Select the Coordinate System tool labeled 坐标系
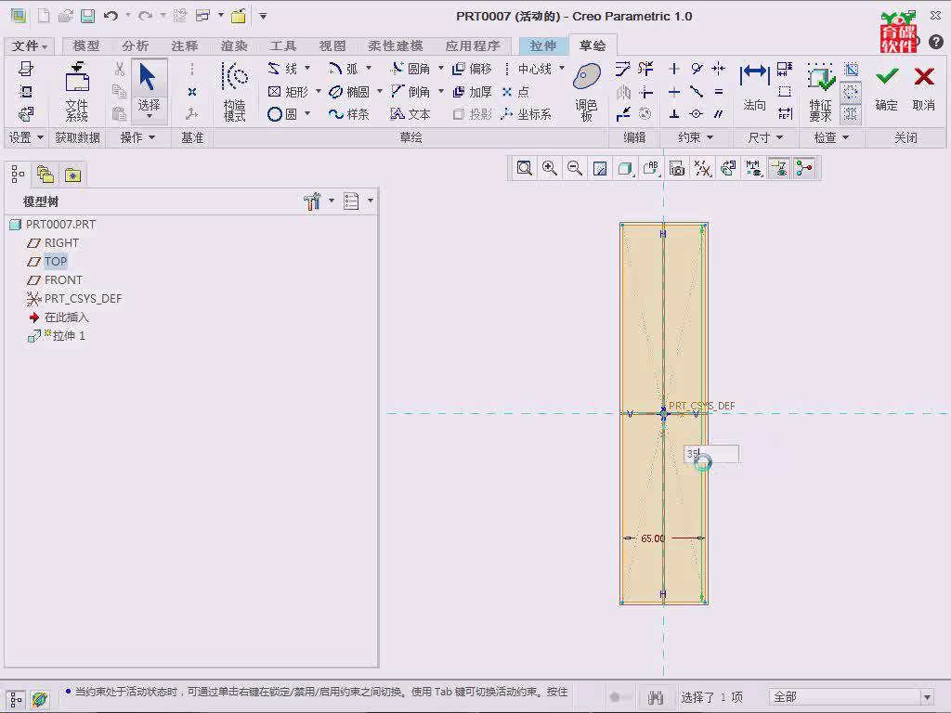951x713 pixels. pos(527,114)
